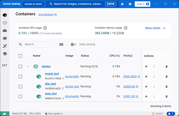Tick the mysql_test row checkbox

(20, 77)
